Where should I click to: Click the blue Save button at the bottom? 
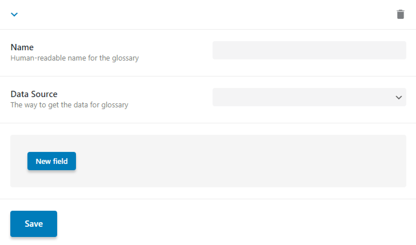(x=34, y=224)
